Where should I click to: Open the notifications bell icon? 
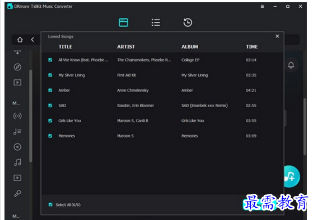291,65
